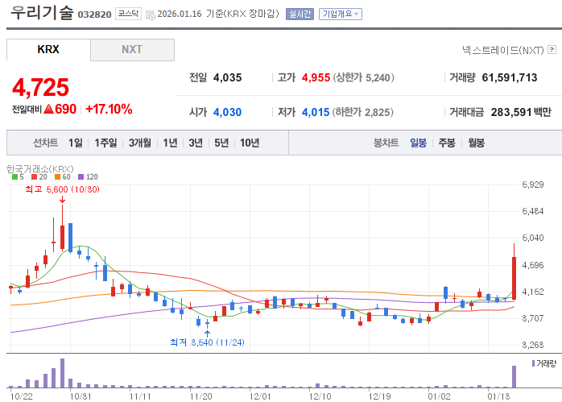Switch to the KRX tab
The height and width of the screenshot is (402, 562).
[x=48, y=49]
